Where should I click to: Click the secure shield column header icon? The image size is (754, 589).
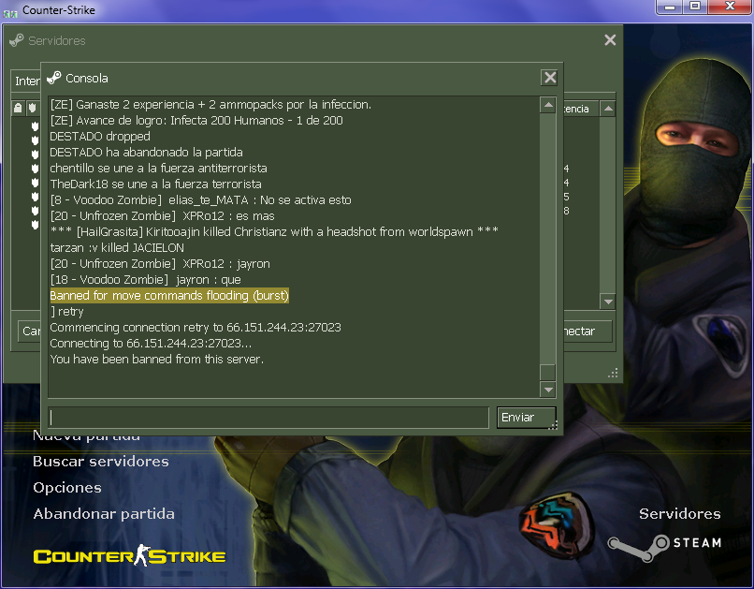click(32, 108)
